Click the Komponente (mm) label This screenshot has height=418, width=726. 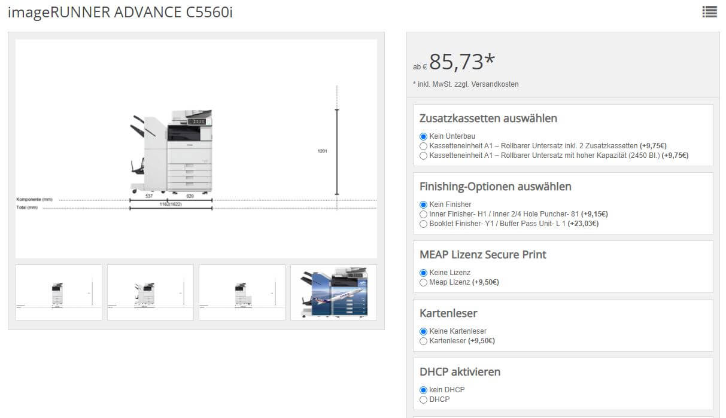34,199
